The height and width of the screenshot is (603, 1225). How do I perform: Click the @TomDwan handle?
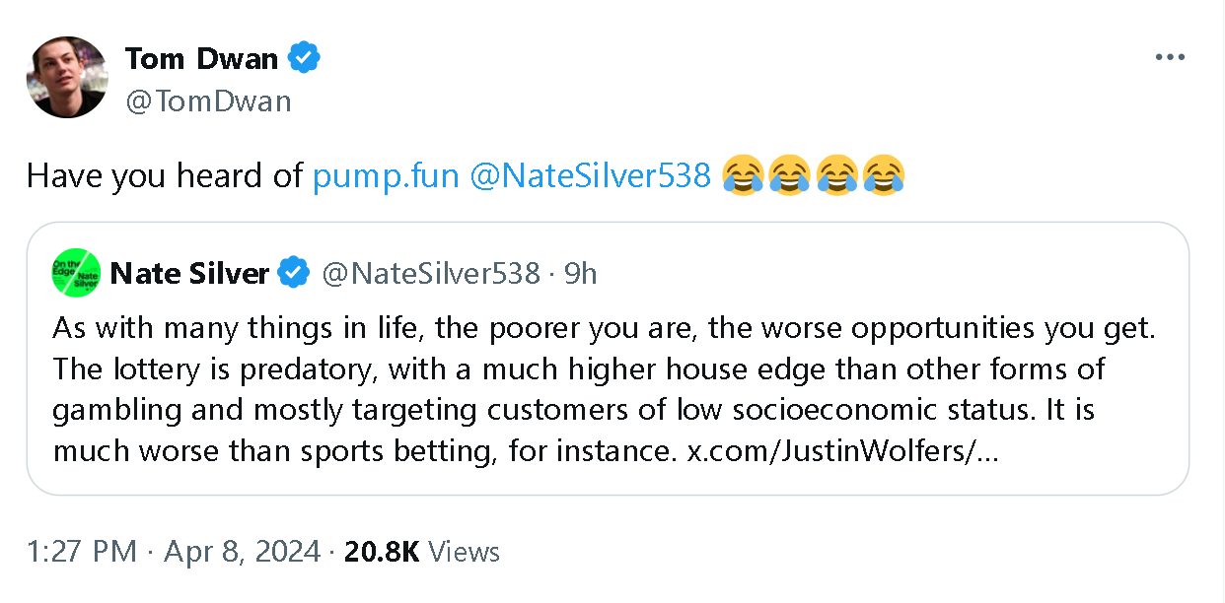(x=208, y=100)
